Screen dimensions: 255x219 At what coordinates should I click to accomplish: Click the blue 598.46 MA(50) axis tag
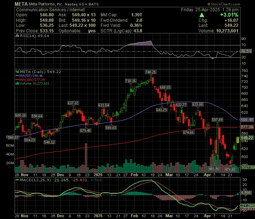247,119
